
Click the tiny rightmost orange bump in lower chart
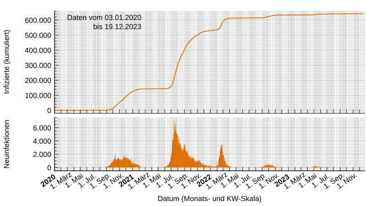pyautogui.click(x=316, y=167)
